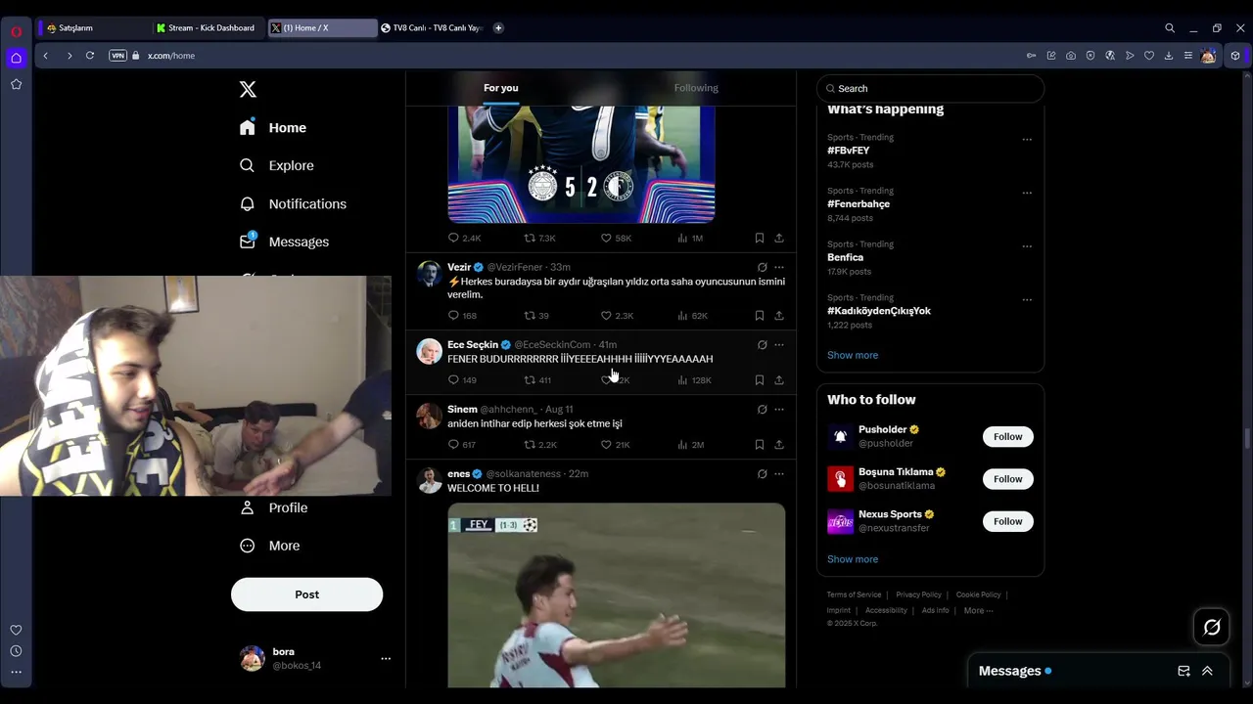
Task: Open Opera bookmarks heart in sidebar
Action: pos(16,630)
